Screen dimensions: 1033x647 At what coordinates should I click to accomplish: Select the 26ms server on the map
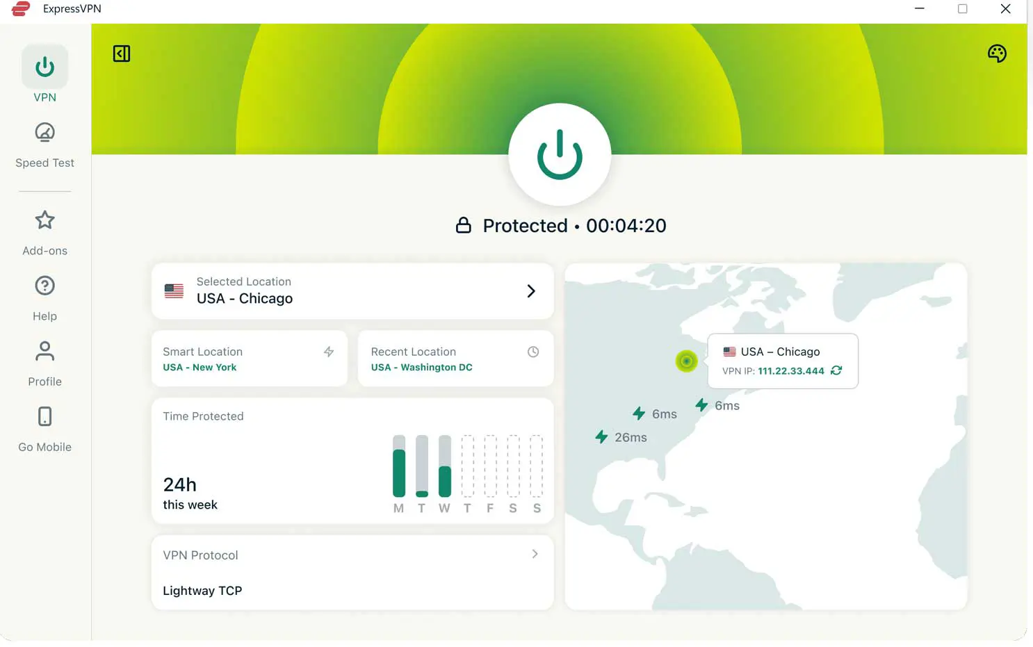pos(621,437)
